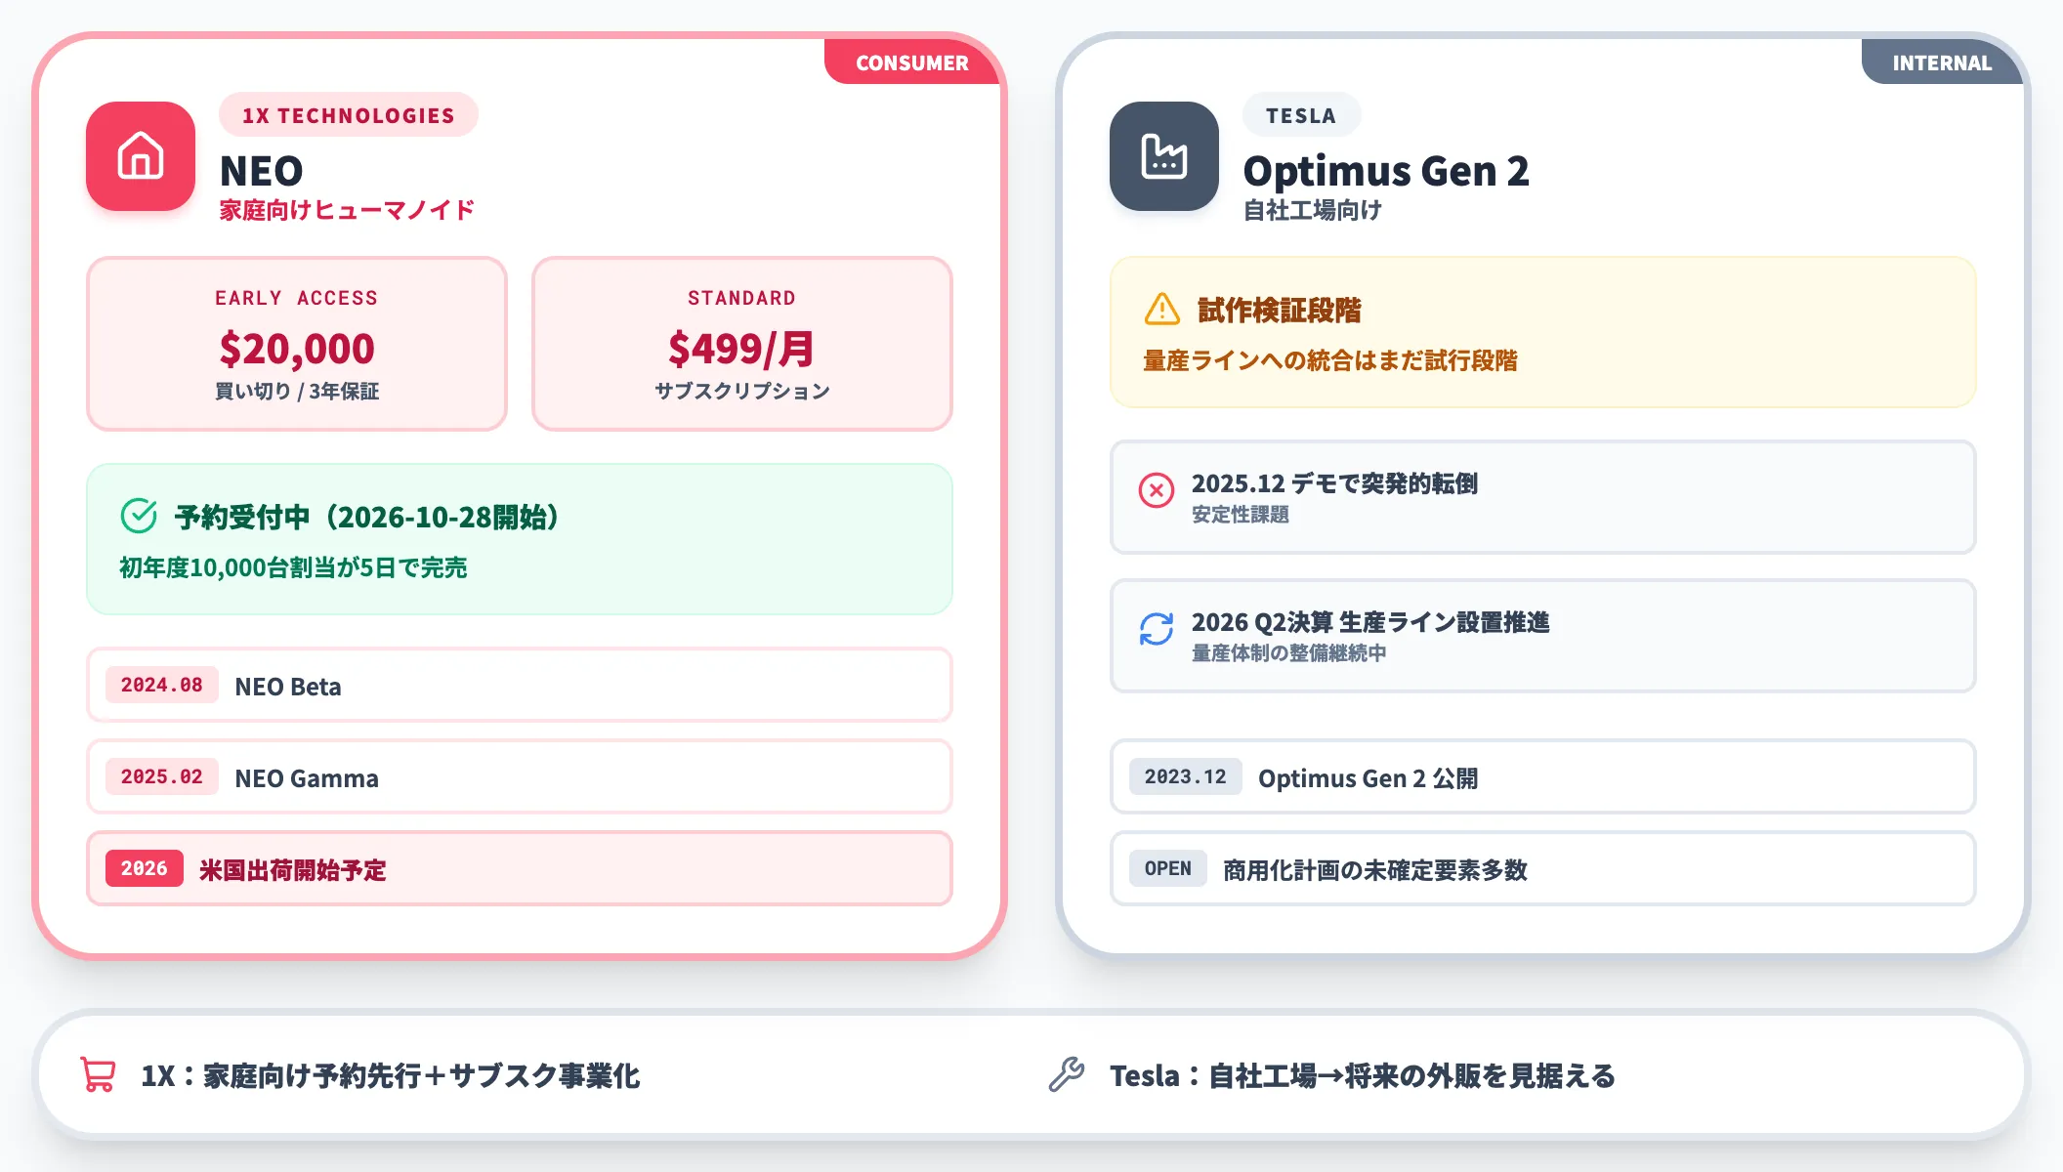Choose the Early Access $20,000 price box

(297, 344)
